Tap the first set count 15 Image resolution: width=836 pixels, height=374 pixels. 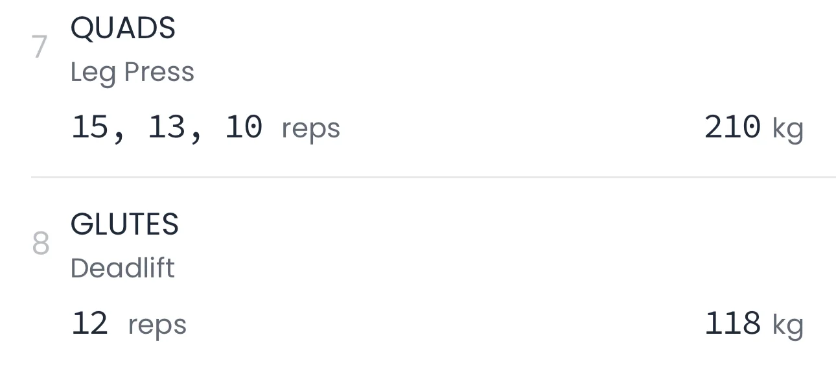[90, 127]
